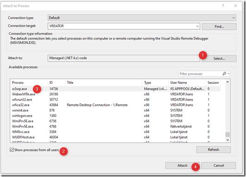The image size is (246, 177).
Task: Select the wininit.exe process row
Action: (x=116, y=110)
